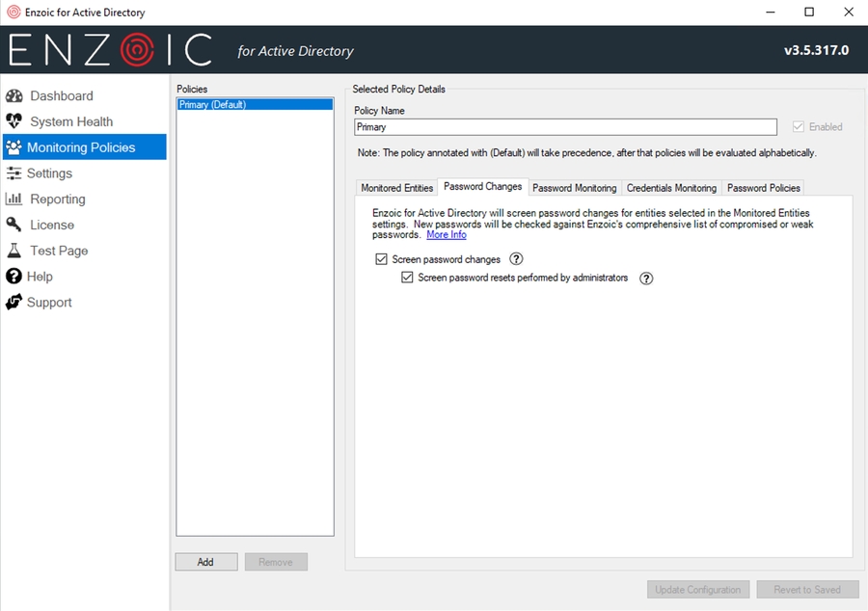Go to the Password Policies tab
The height and width of the screenshot is (611, 868).
pos(764,188)
